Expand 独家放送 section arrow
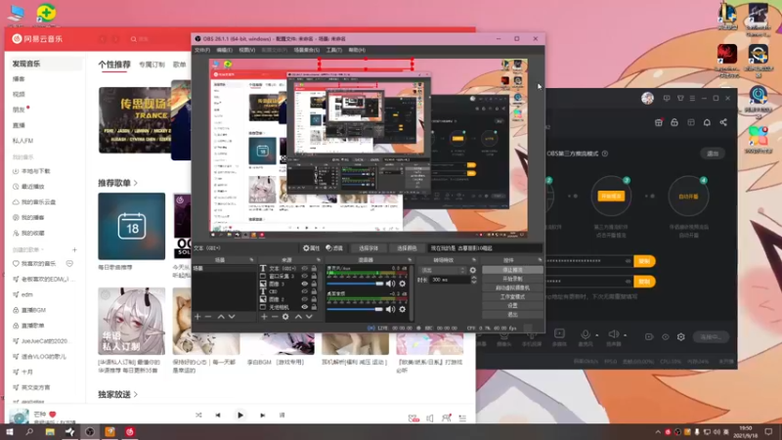782x440 pixels. coord(136,395)
